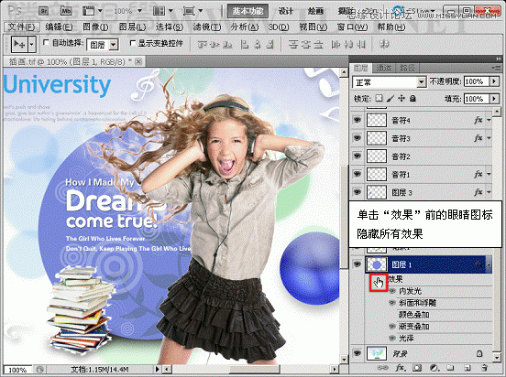The height and width of the screenshot is (377, 506).
Task: Enable the 自动选择 checkbox
Action: [x=46, y=42]
